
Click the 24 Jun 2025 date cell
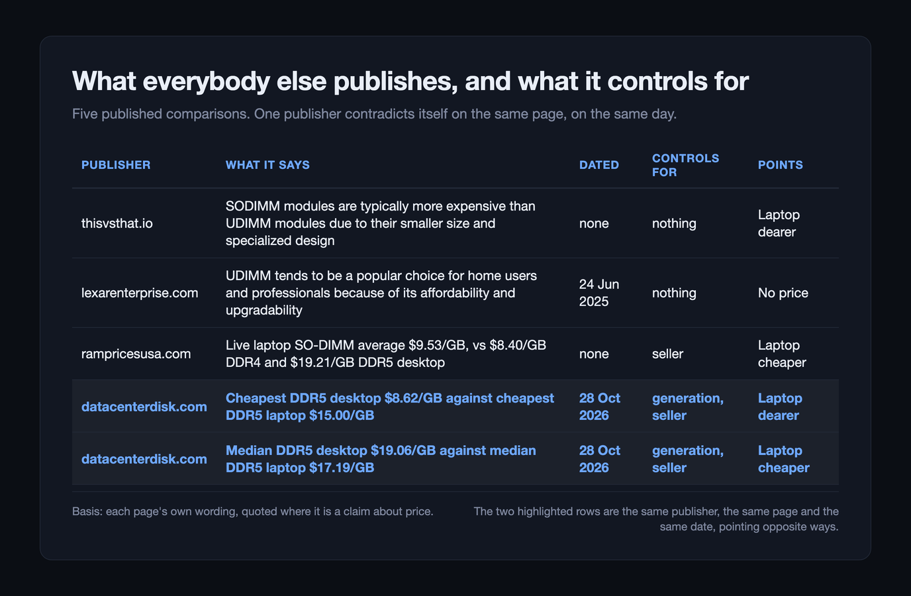coord(599,293)
